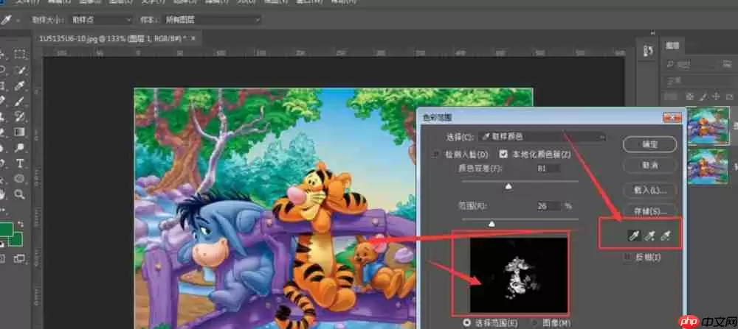Close the open document tab
This screenshot has height=329, width=738.
[193, 38]
